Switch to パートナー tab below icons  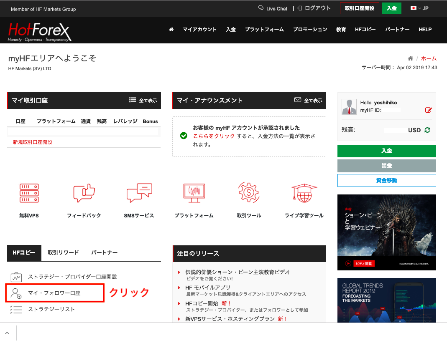coord(105,252)
